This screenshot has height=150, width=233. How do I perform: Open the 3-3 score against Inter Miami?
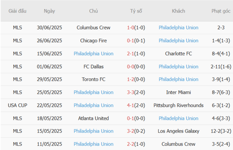pos(131,92)
